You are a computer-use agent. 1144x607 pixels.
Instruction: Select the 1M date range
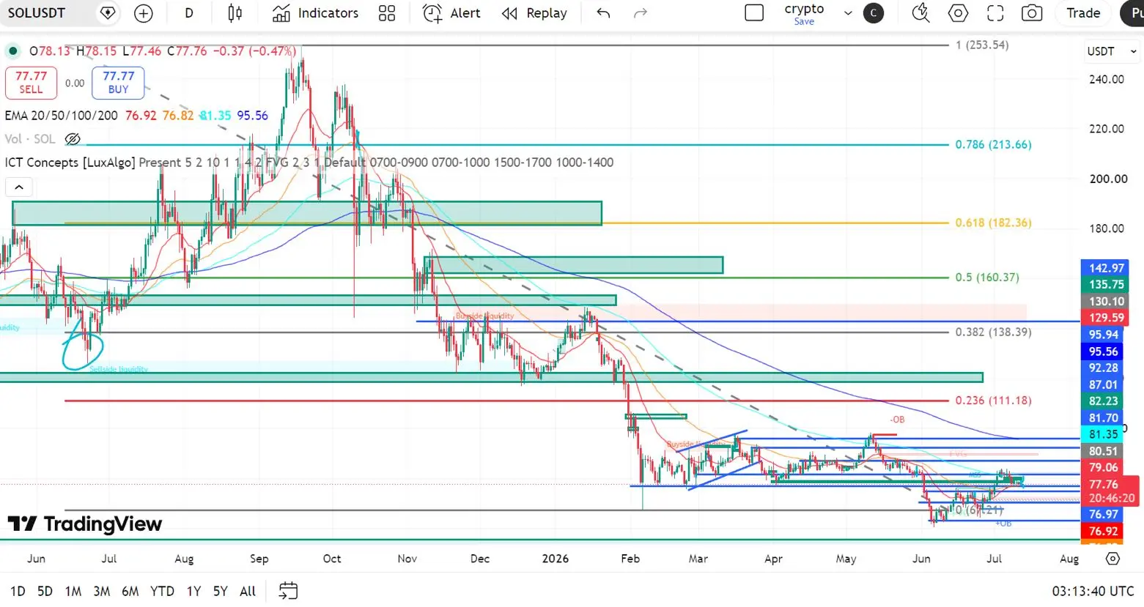[73, 591]
